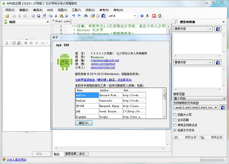Open the 小米人官方网站 status bar link
Image resolution: width=229 pixels, height=164 pixels.
coord(16,160)
